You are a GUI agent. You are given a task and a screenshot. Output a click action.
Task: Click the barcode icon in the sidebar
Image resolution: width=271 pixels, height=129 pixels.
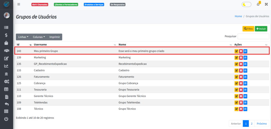6,27
